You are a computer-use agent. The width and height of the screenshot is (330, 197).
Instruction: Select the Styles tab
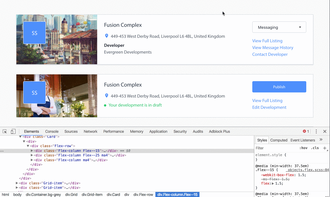(262, 140)
